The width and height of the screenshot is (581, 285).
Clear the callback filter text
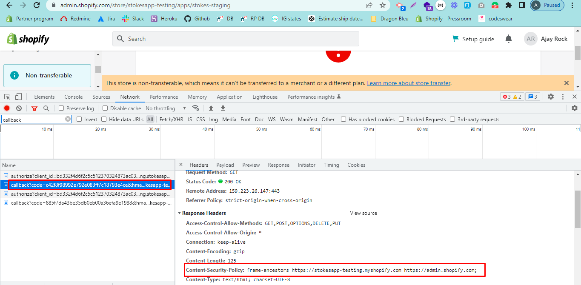68,120
